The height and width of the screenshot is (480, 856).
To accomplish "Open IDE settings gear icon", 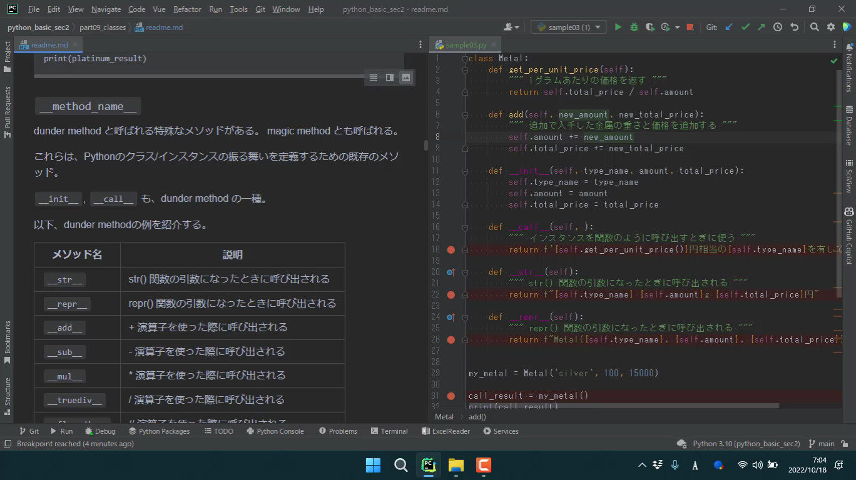I will click(830, 27).
